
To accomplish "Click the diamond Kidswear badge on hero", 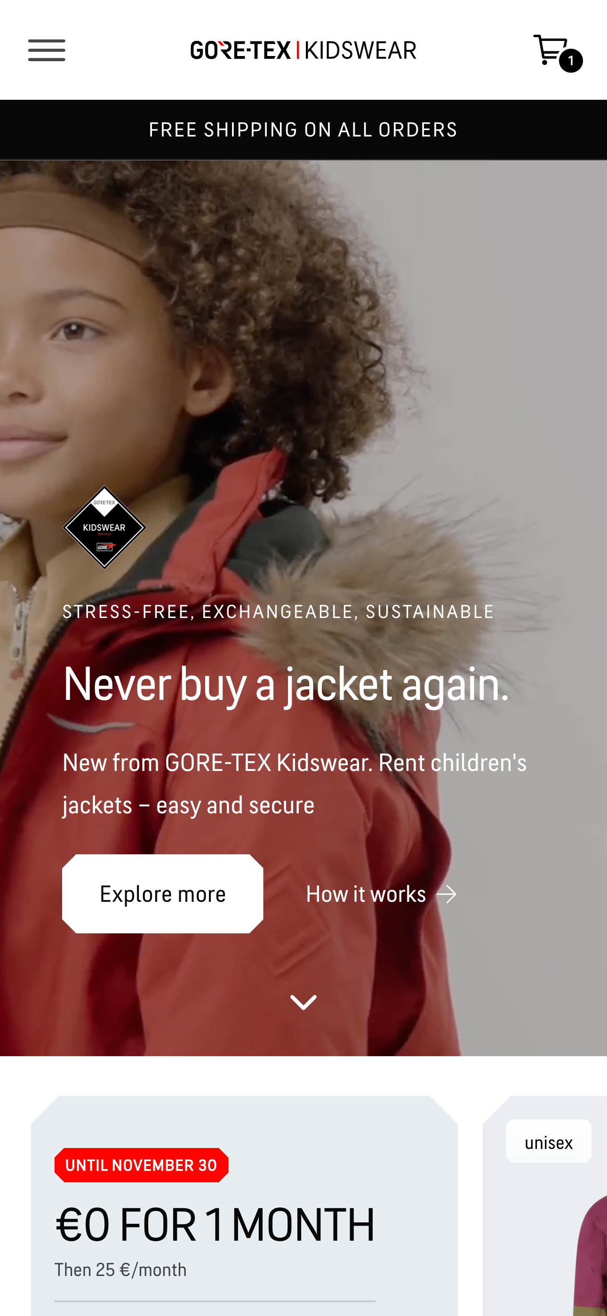I will pos(104,527).
